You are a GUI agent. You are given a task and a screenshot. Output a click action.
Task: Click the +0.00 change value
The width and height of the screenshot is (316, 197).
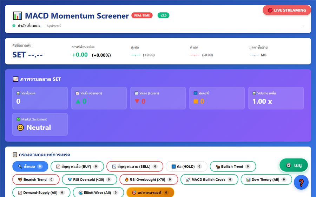tap(80, 55)
